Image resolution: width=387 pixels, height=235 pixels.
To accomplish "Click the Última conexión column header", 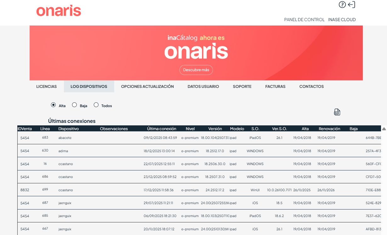I will click(x=162, y=129).
